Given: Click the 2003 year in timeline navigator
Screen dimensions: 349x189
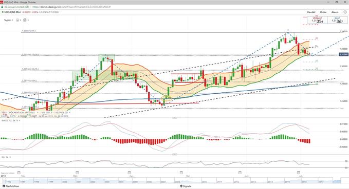Looking at the screenshot, I should [x=107, y=182].
